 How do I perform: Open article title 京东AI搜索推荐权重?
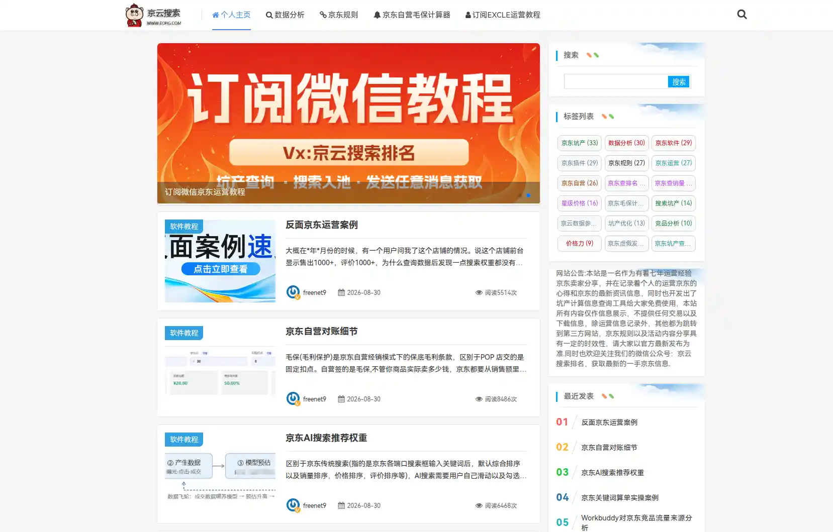(x=326, y=438)
